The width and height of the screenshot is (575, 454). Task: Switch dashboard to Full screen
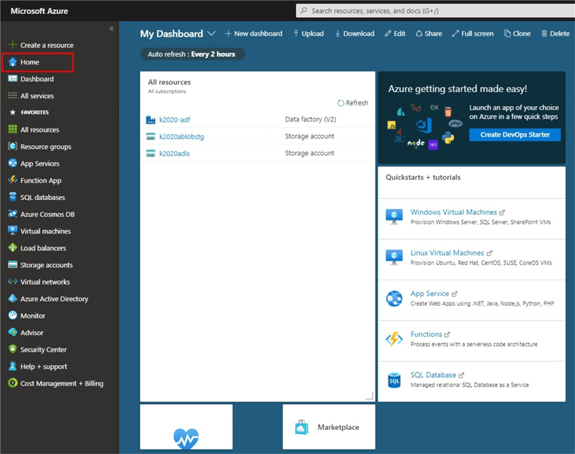473,33
